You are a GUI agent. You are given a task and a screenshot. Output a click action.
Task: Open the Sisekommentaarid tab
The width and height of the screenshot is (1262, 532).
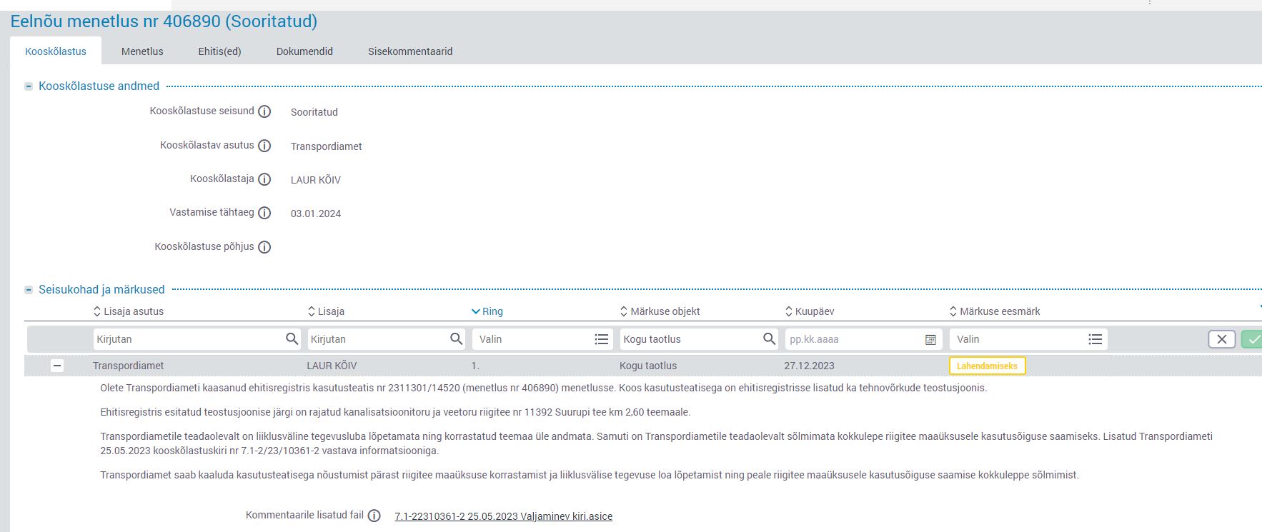(x=410, y=51)
